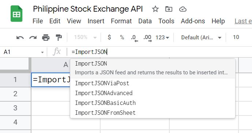252x133 pixels.
Task: Open the Data menu
Action: pyautogui.click(x=145, y=21)
